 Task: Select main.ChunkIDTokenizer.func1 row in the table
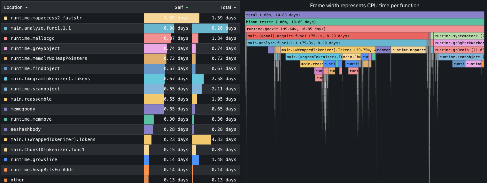tap(120, 150)
